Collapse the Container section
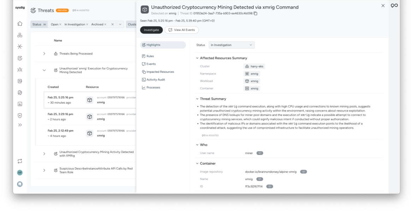 click(197, 163)
